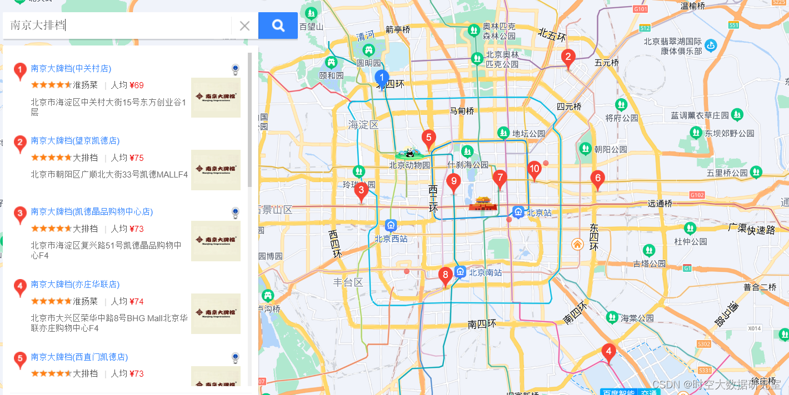Click the 东坝郊野公园 icon
789x395 pixels.
(696, 132)
